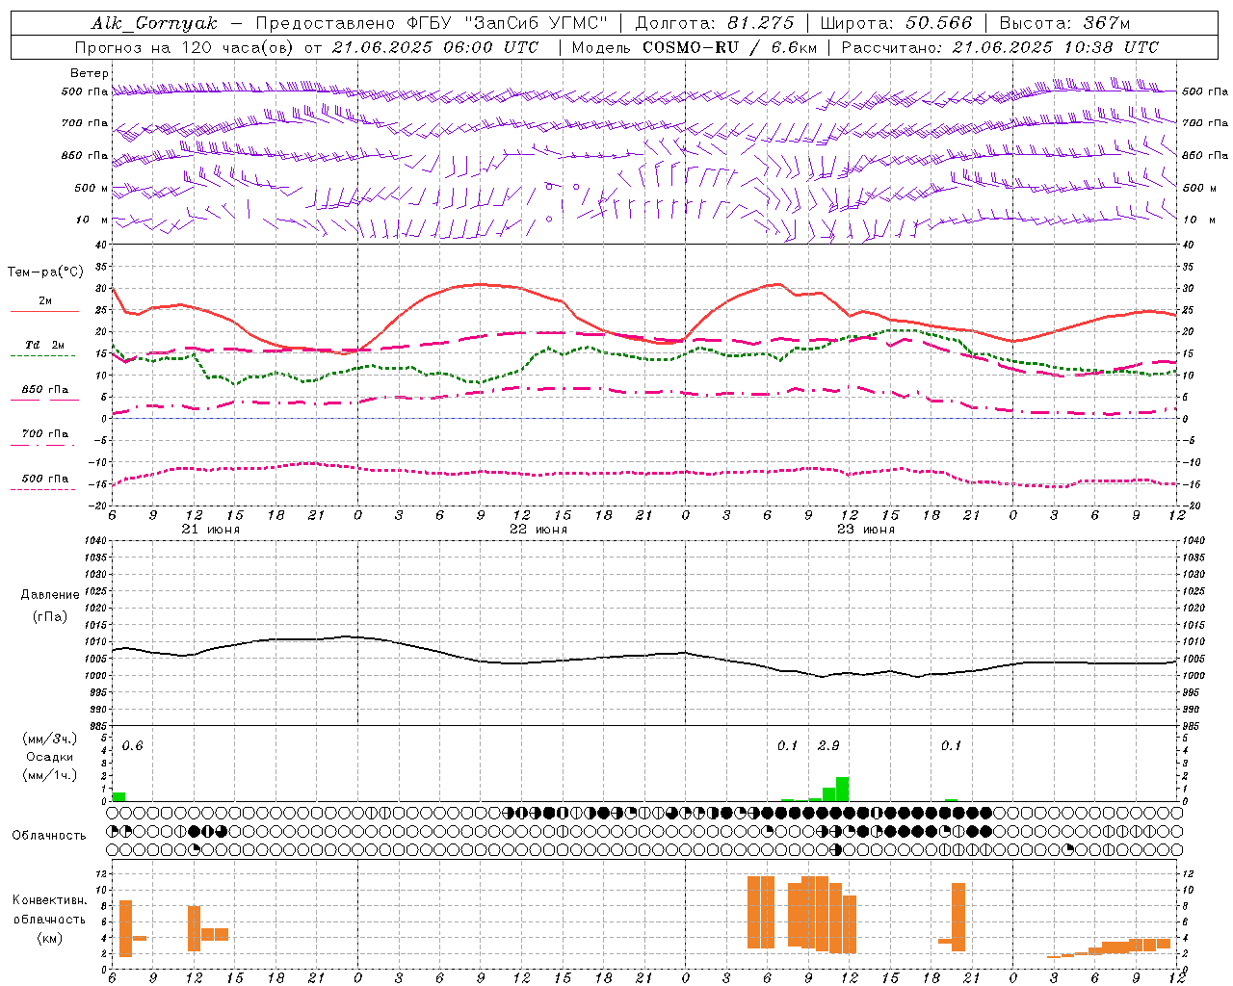Click the 2.9 precipitation total
The image size is (1233, 986).
tap(828, 746)
